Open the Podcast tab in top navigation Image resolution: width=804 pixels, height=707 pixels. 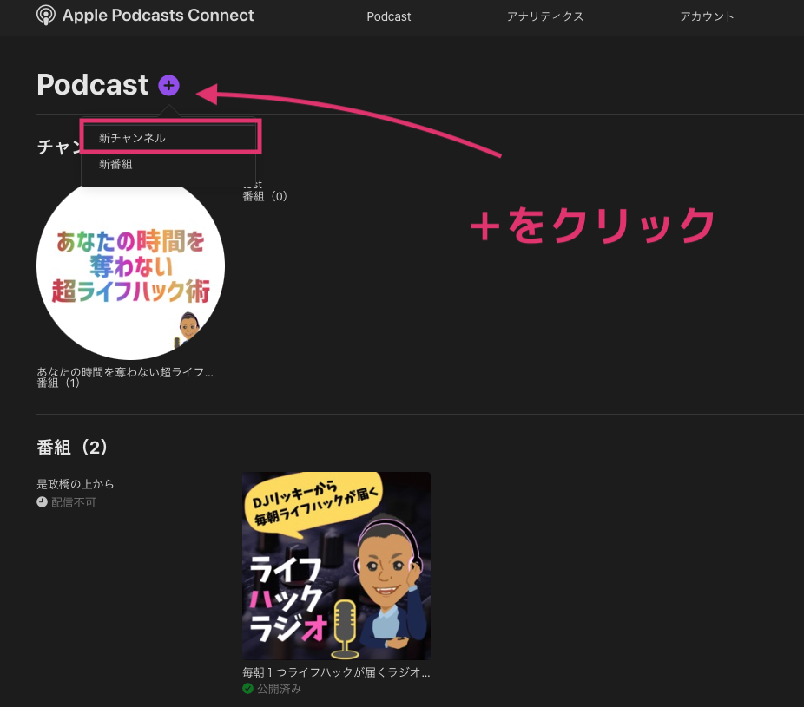click(389, 16)
